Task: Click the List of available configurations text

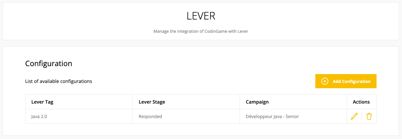Action: (59, 81)
